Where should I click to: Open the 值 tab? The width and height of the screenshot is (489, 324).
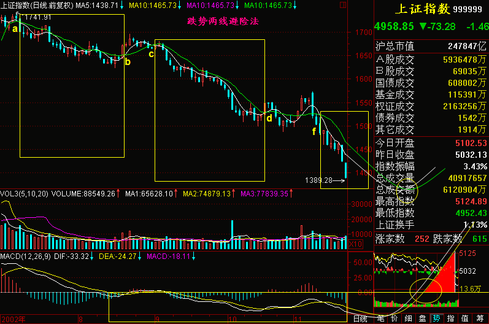tap(464, 318)
